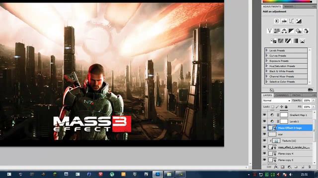Add an Exposure adjustment
The image size is (318, 178).
[x=299, y=21]
